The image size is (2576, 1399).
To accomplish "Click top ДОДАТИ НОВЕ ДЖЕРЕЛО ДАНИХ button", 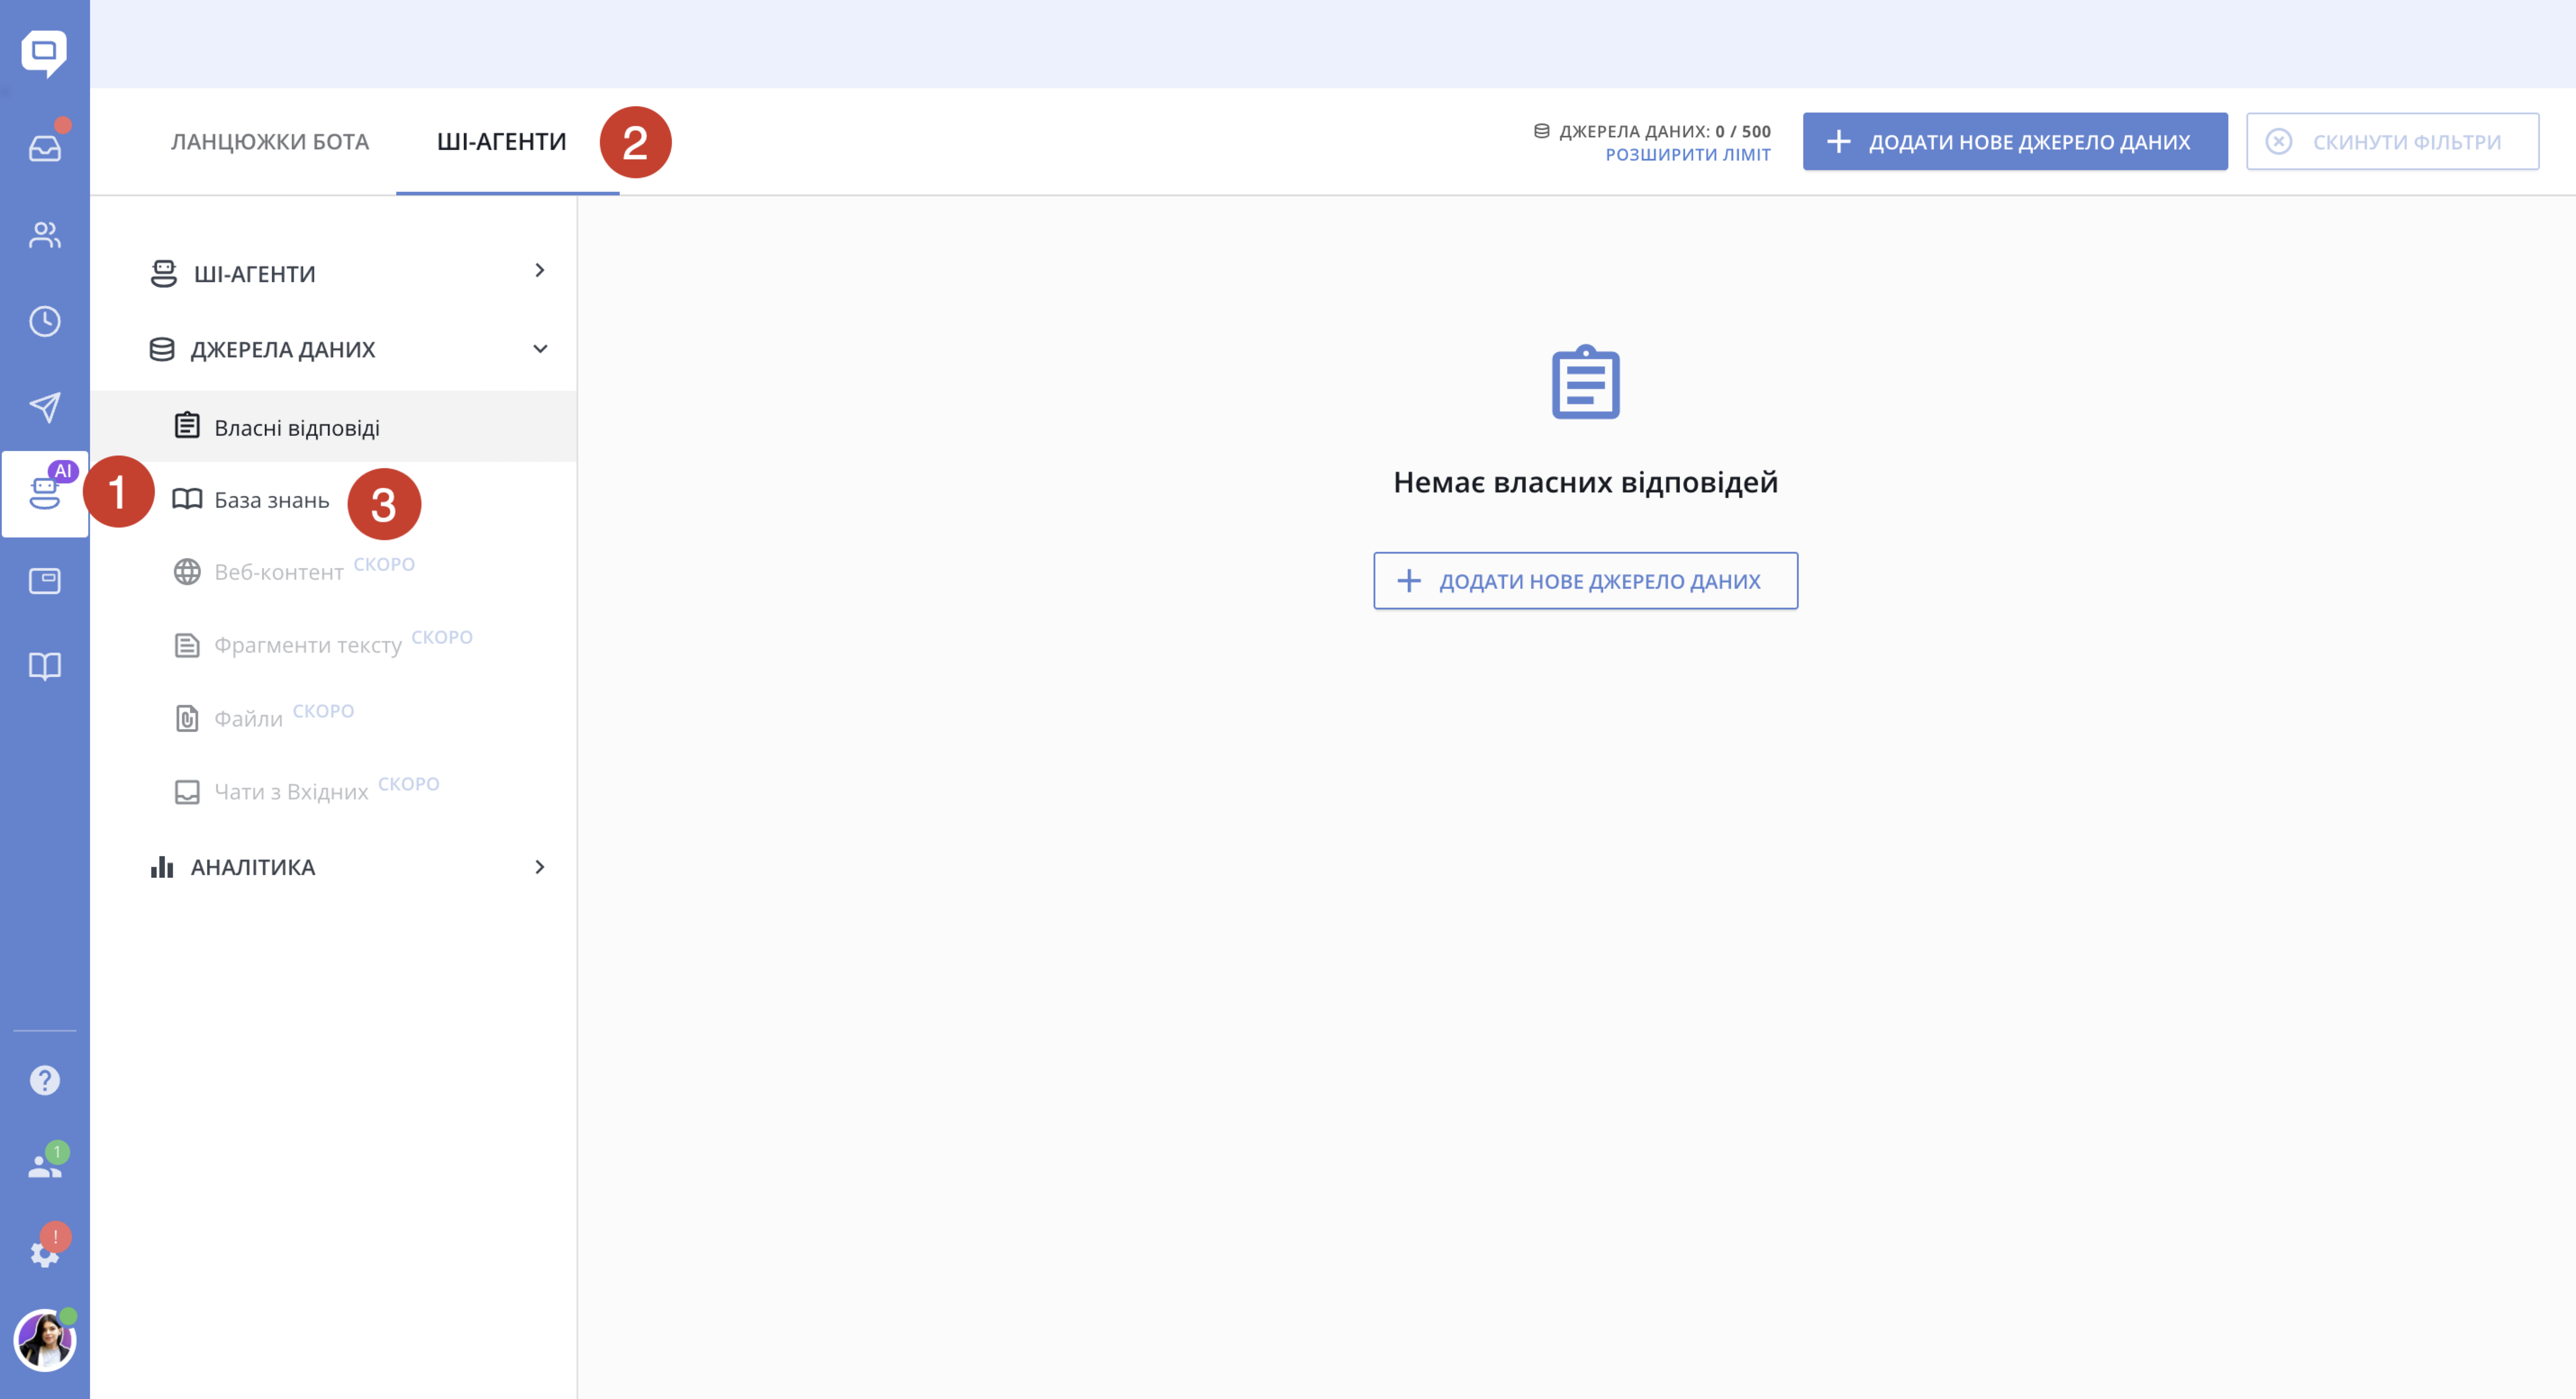I will (x=2015, y=142).
